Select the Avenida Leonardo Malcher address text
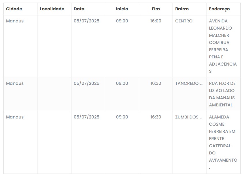 [x=223, y=46]
